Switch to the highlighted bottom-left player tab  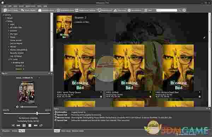pos(22,131)
